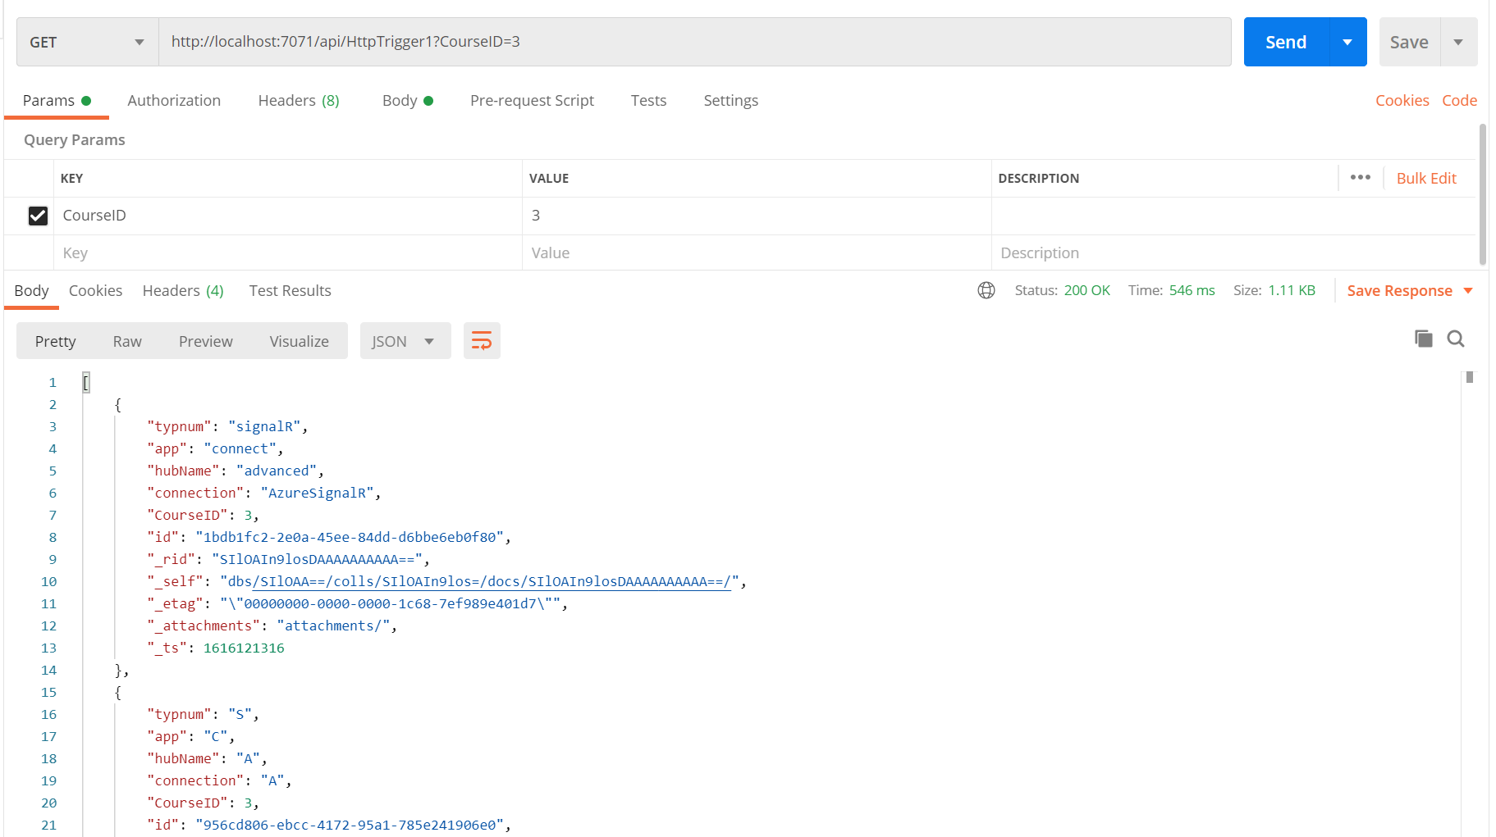Switch to Preview response view
Viewport: 1496px width, 837px height.
(x=206, y=341)
